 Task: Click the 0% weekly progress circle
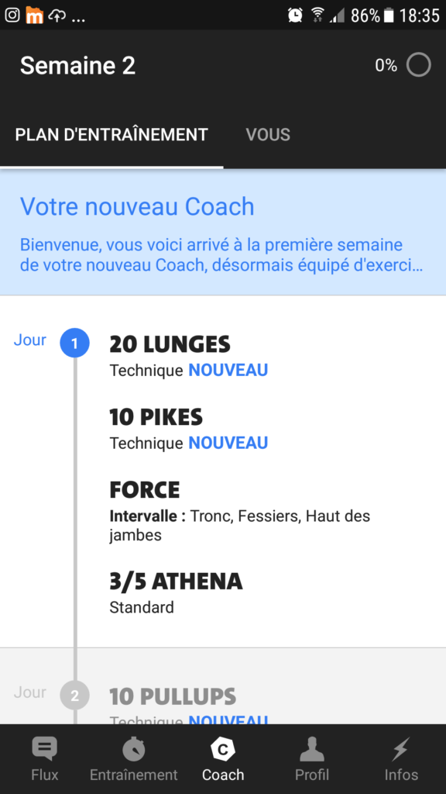coord(419,65)
